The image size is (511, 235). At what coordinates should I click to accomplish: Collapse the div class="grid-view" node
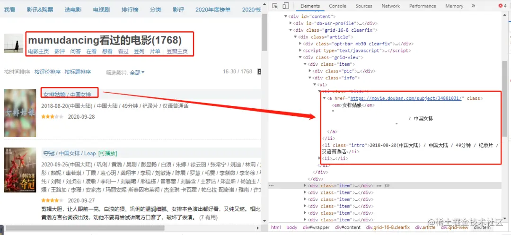pos(300,57)
